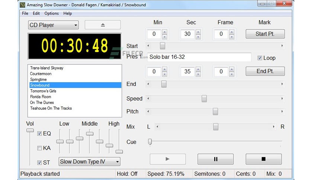Screen dimensions: 311x180
Task: Click the eject CD button
Action: (103, 25)
